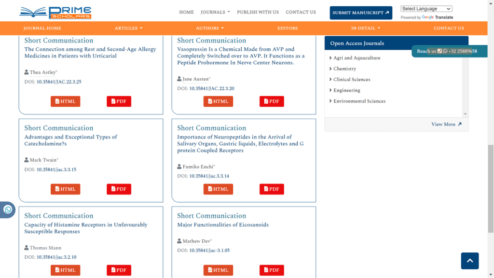
Task: Click the +32 25889658 phone number
Action: point(462,51)
